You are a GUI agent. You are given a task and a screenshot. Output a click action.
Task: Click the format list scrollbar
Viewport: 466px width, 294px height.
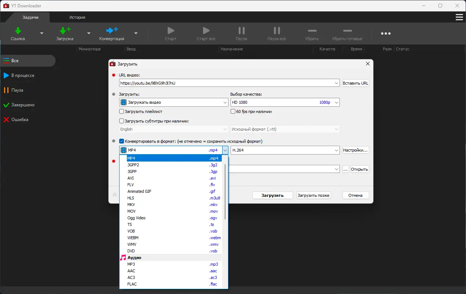coord(225,191)
